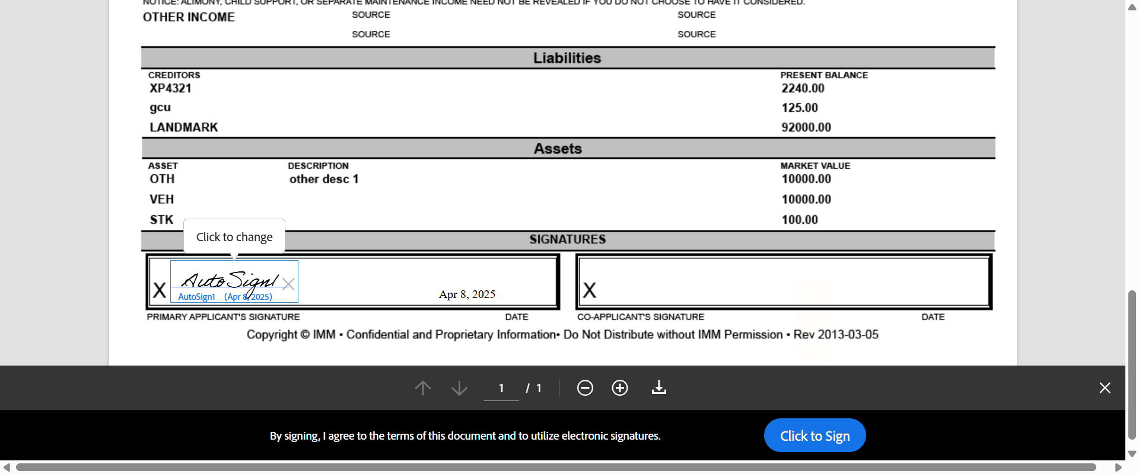Click the 'CREDITORS' column label
Screen dimensions: 1139x474
pyautogui.click(x=174, y=75)
